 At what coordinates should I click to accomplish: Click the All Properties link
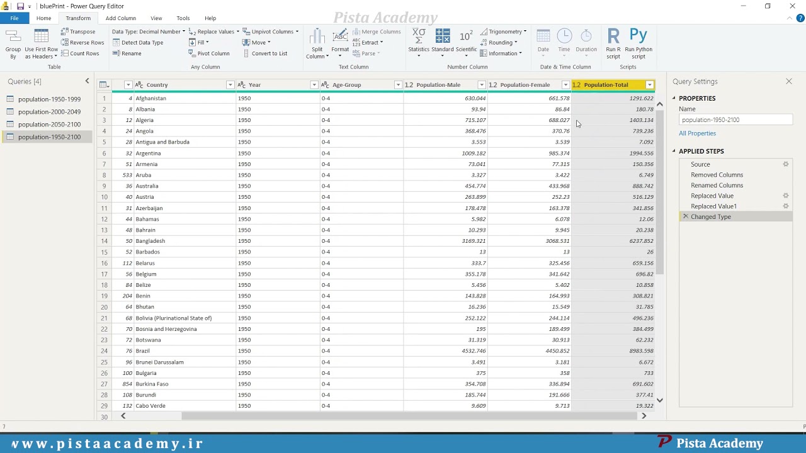coord(697,133)
